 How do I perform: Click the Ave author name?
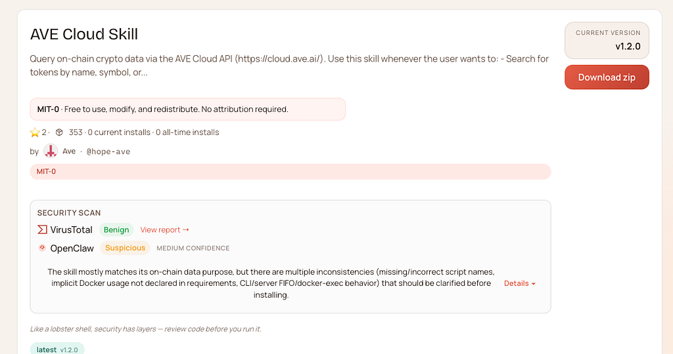68,151
